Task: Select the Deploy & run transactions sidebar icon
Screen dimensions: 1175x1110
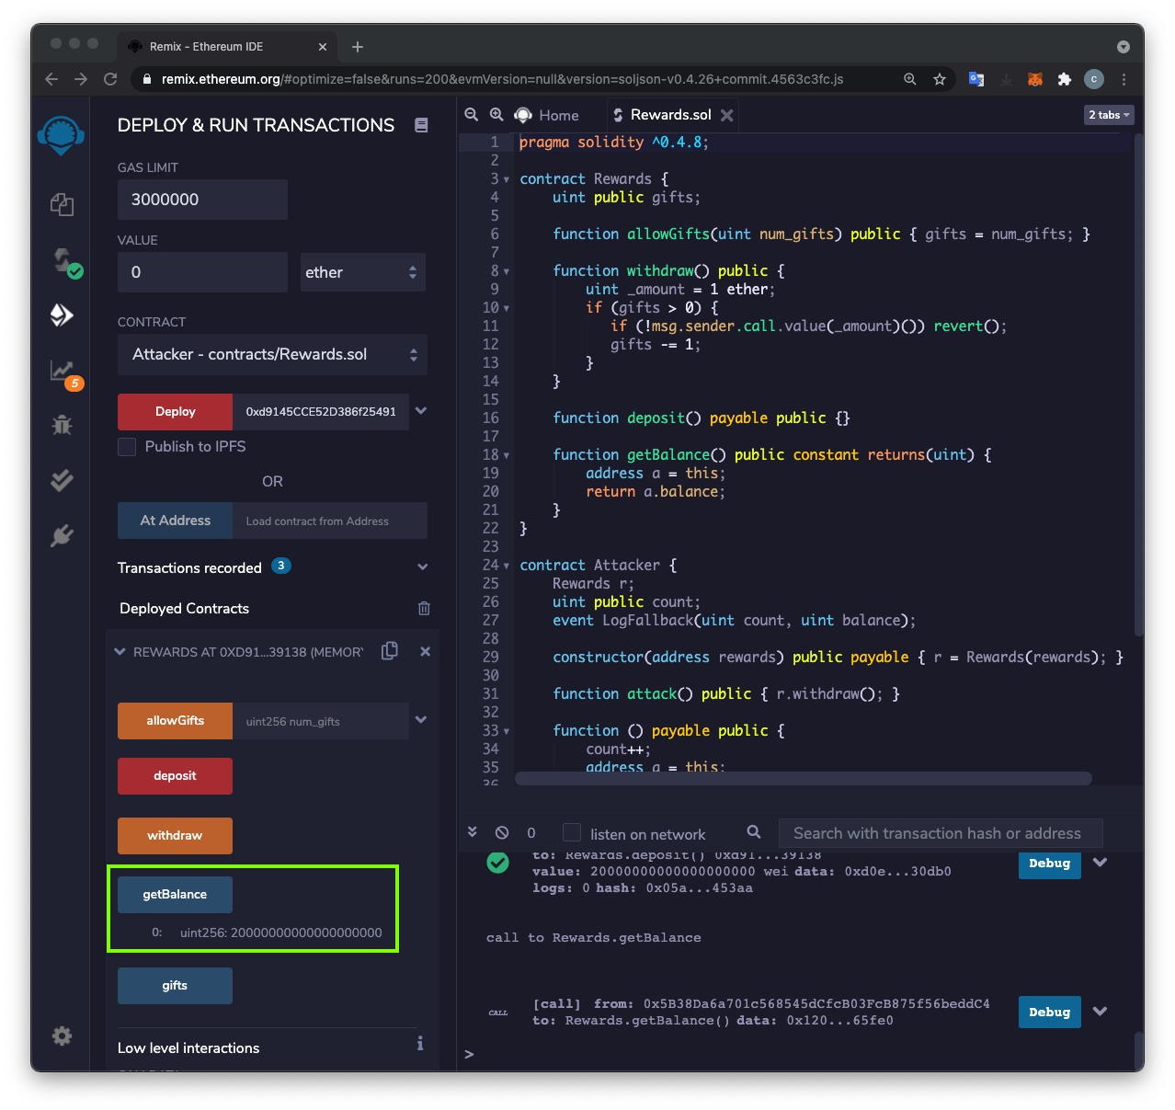Action: tap(62, 315)
